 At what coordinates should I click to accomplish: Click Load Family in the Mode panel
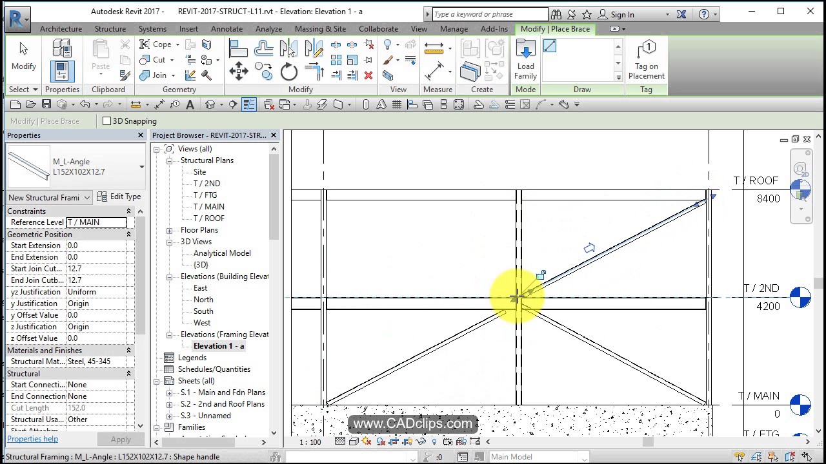(525, 59)
